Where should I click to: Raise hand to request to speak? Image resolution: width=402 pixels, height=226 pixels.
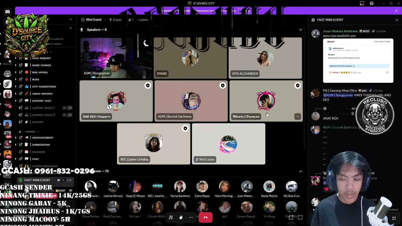click(181, 217)
